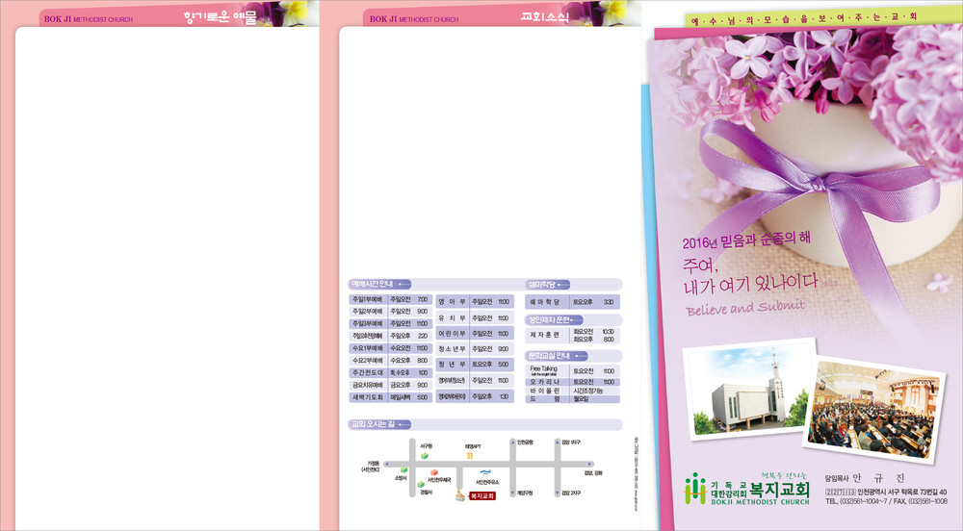Screen dimensions: 963x531
Task: Click the Believe and Submit cursive text
Action: click(744, 308)
